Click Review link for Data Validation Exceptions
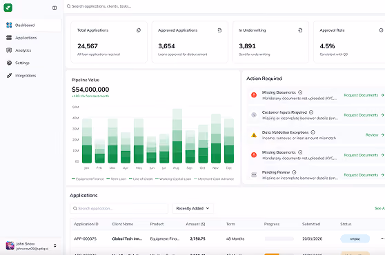385x255 pixels. (x=375, y=135)
